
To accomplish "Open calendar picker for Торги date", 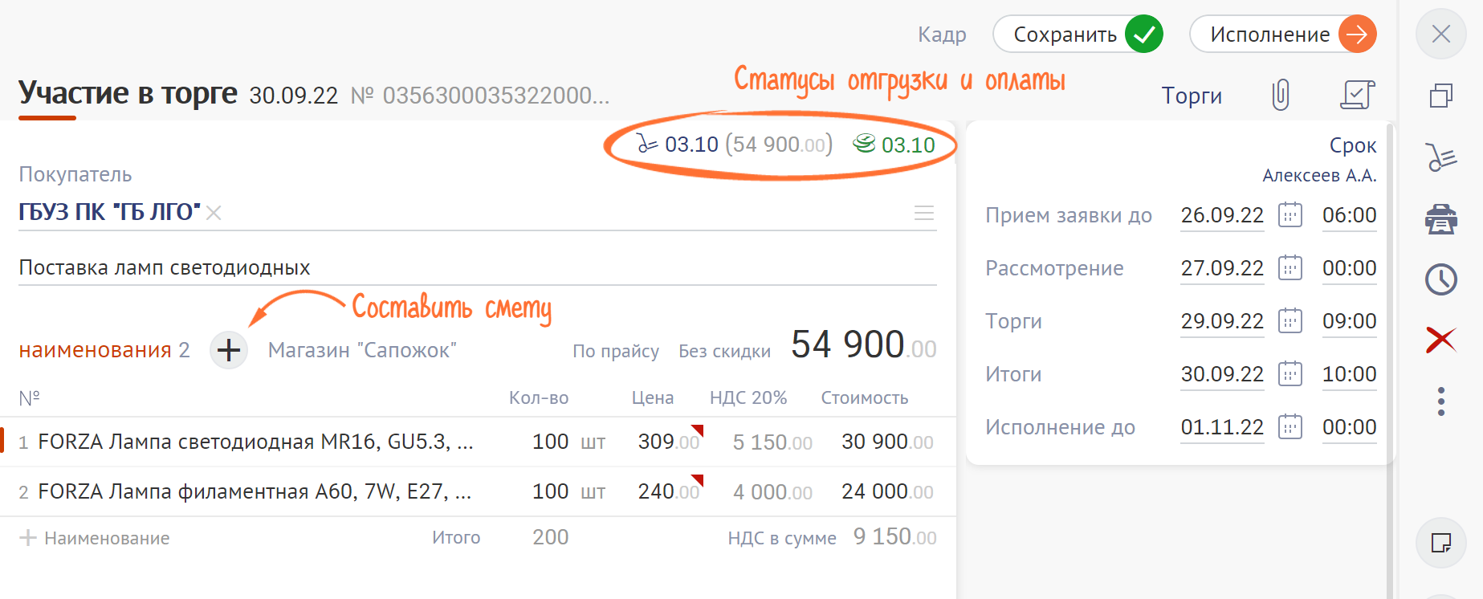I will 1290,321.
